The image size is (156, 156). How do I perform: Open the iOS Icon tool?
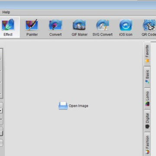(126, 27)
